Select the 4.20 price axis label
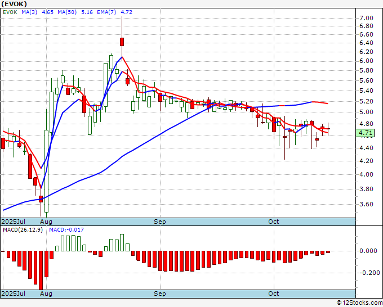This screenshot has width=383, height=307. point(366,161)
